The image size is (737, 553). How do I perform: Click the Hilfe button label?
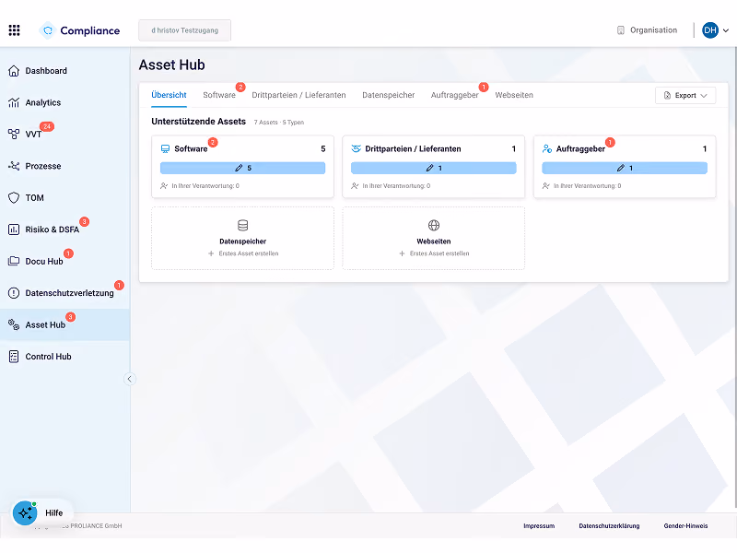point(54,513)
